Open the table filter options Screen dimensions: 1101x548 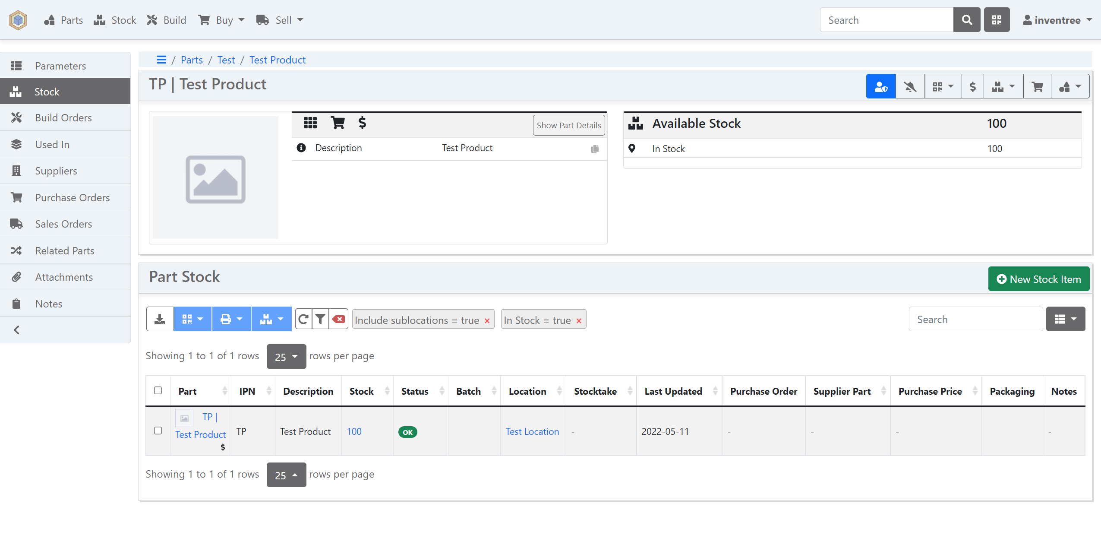pyautogui.click(x=320, y=319)
